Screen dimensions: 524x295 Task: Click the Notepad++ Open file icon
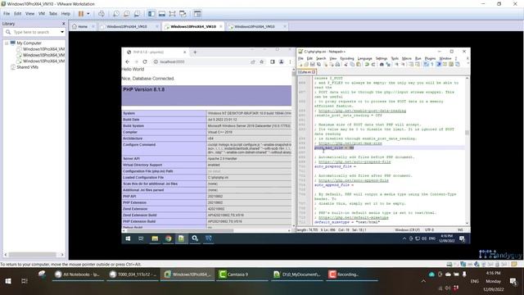pyautogui.click(x=306, y=64)
